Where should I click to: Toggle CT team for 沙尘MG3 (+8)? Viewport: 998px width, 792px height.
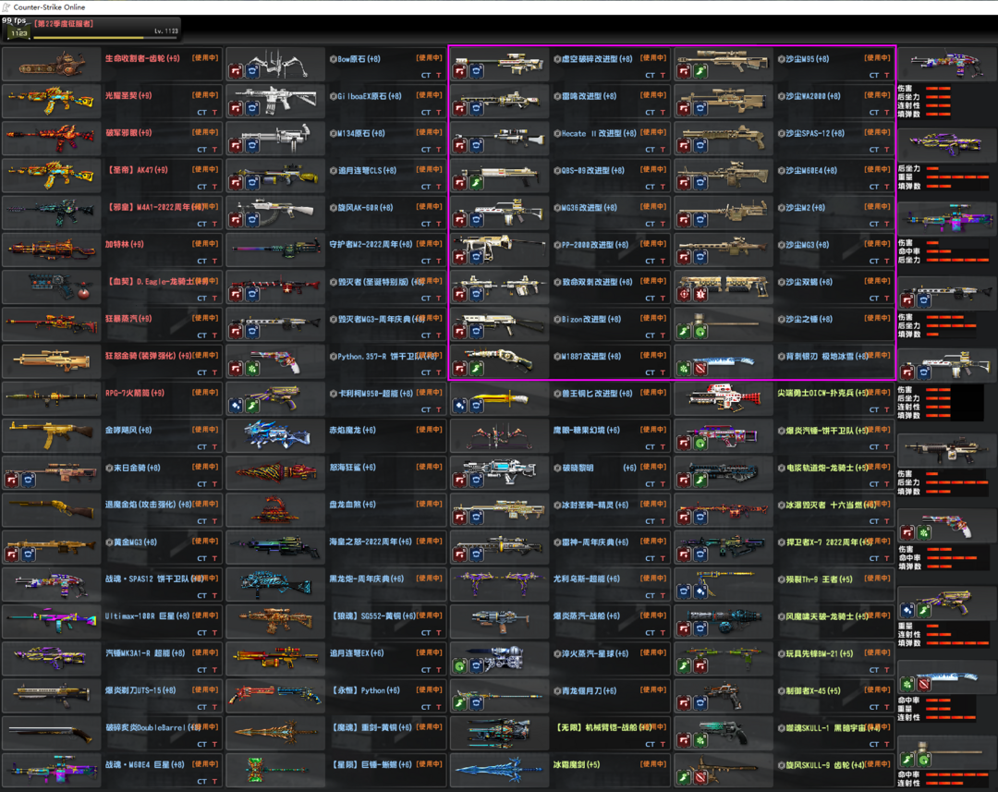[x=874, y=261]
